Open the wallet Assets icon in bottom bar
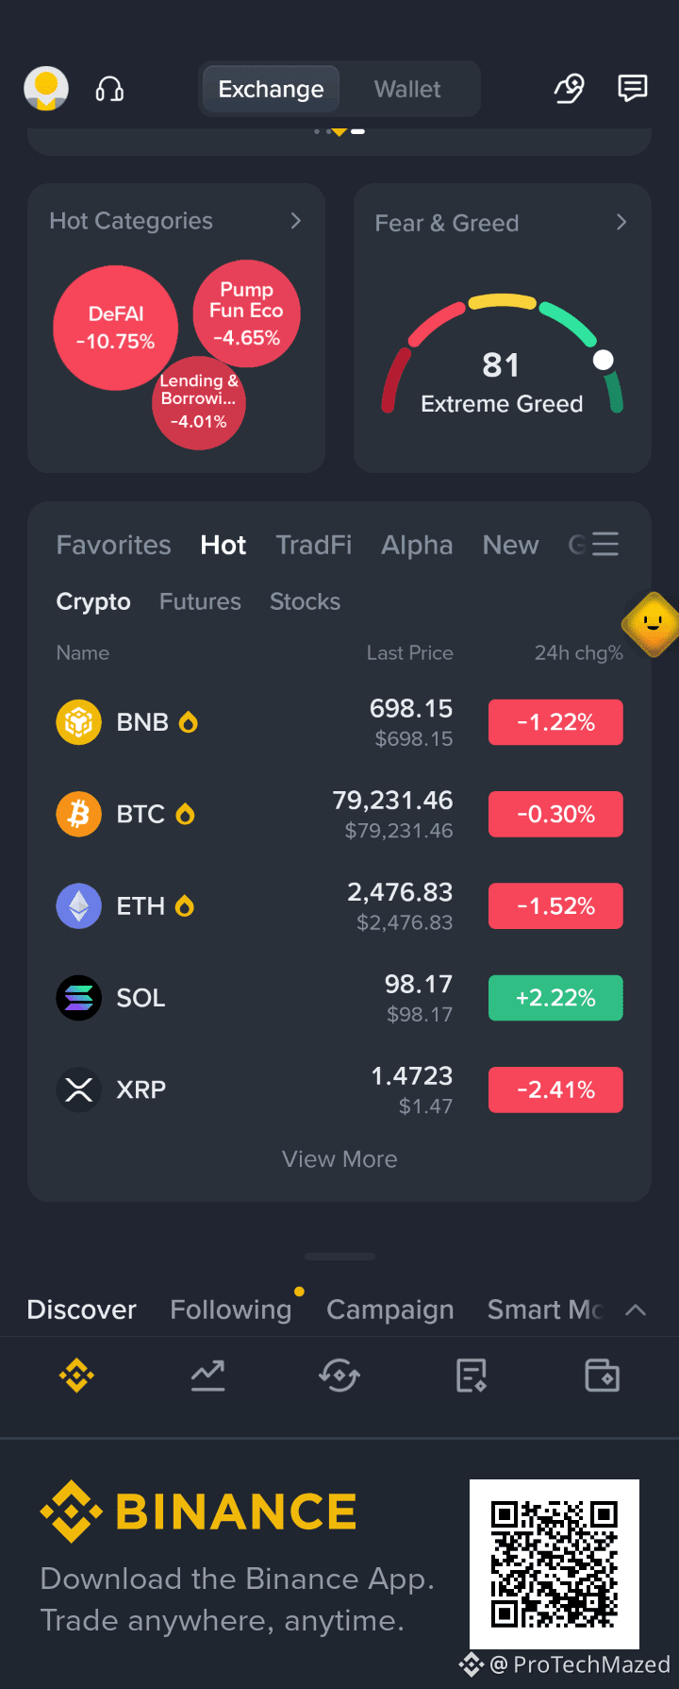 tap(602, 1376)
